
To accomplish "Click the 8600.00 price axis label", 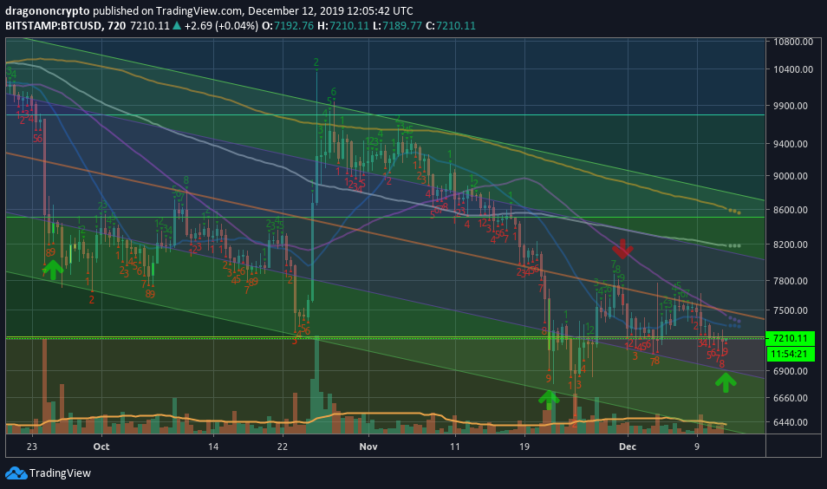I will (x=790, y=210).
